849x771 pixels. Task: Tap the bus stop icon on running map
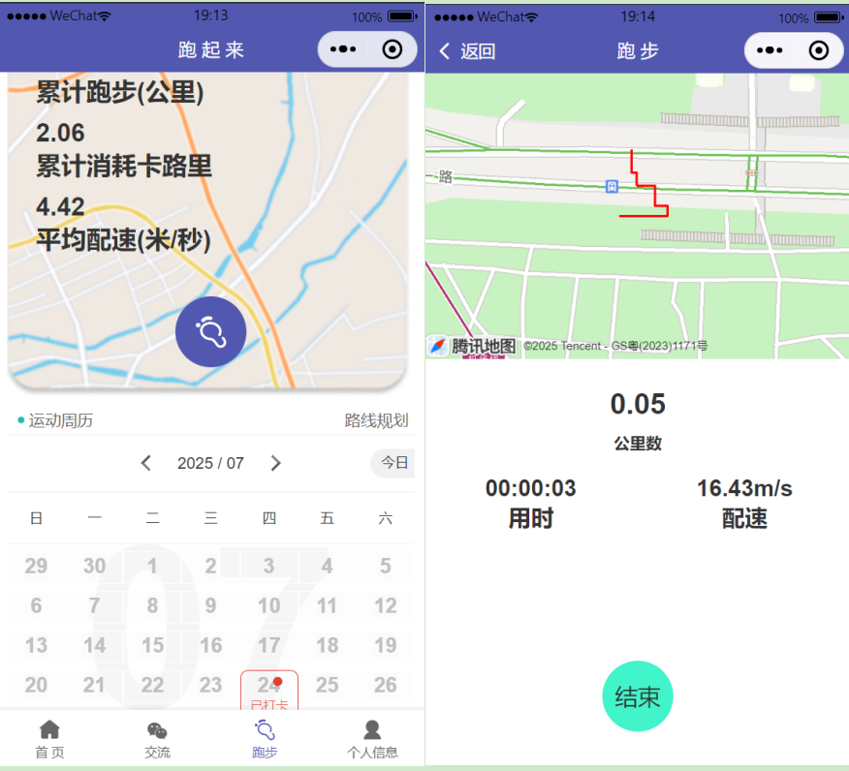[612, 187]
